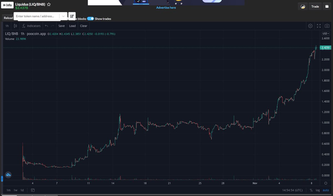The image size is (333, 196).
Task: Click the 2.6000 price axis label
Action: coord(325,38)
